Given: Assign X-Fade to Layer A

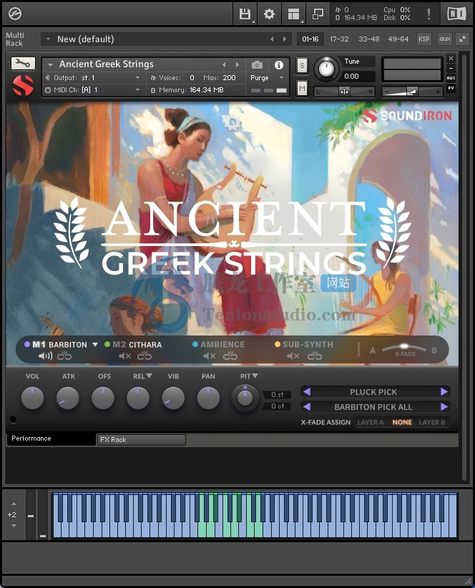Looking at the screenshot, I should (x=370, y=422).
